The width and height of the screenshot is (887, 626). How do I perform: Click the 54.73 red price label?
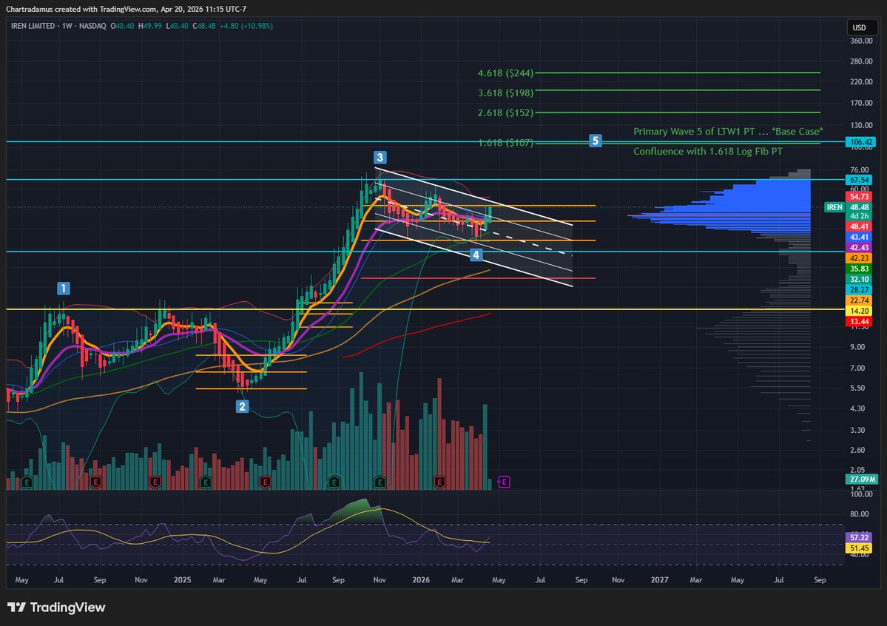click(x=860, y=197)
